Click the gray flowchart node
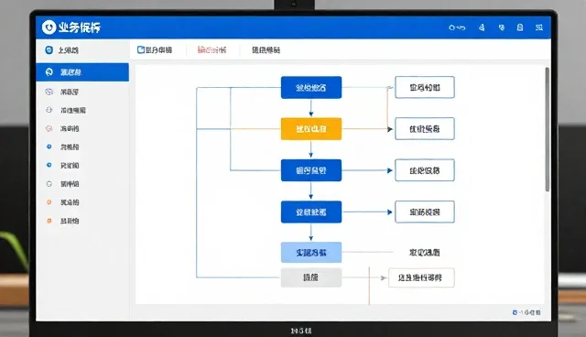This screenshot has width=586, height=337. coord(311,277)
